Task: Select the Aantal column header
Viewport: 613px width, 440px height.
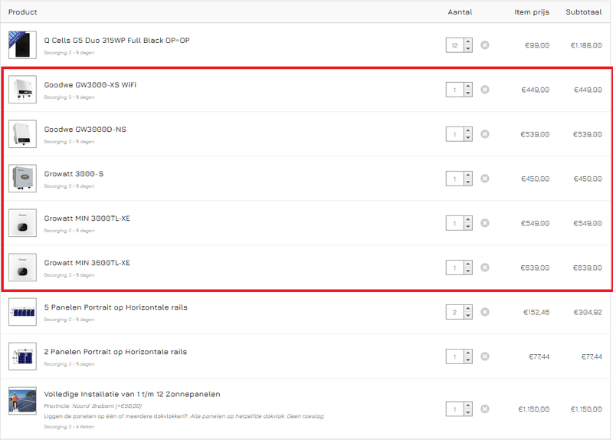Action: [x=460, y=12]
